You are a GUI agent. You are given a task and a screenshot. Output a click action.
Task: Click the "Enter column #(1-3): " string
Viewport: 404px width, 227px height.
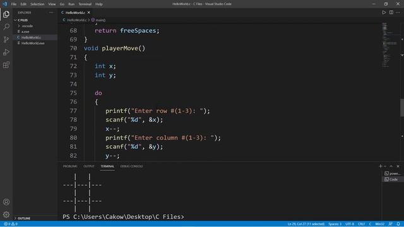pos(172,137)
